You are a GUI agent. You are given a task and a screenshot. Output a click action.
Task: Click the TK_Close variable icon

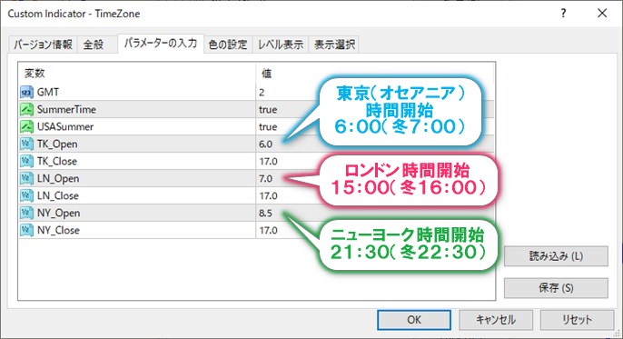click(x=26, y=162)
